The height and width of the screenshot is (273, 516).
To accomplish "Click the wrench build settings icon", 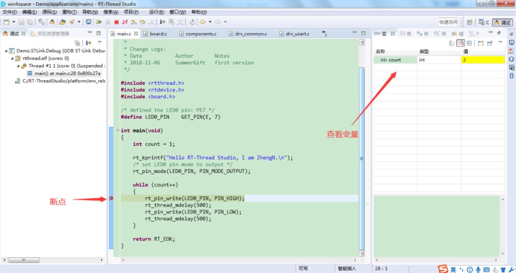I will pyautogui.click(x=41, y=22).
